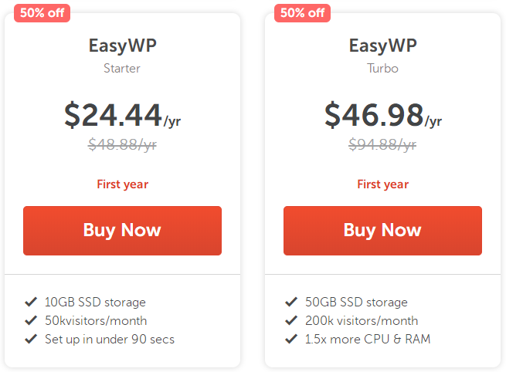Click Buy Now for EasyWP Turbo
506x372 pixels.
(x=382, y=230)
